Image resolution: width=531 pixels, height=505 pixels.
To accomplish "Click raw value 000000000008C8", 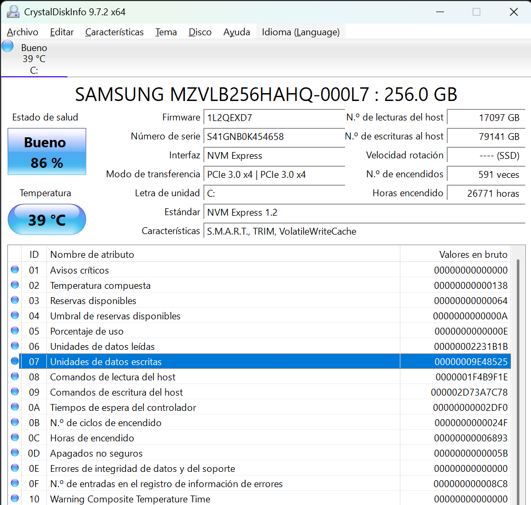I will [470, 483].
